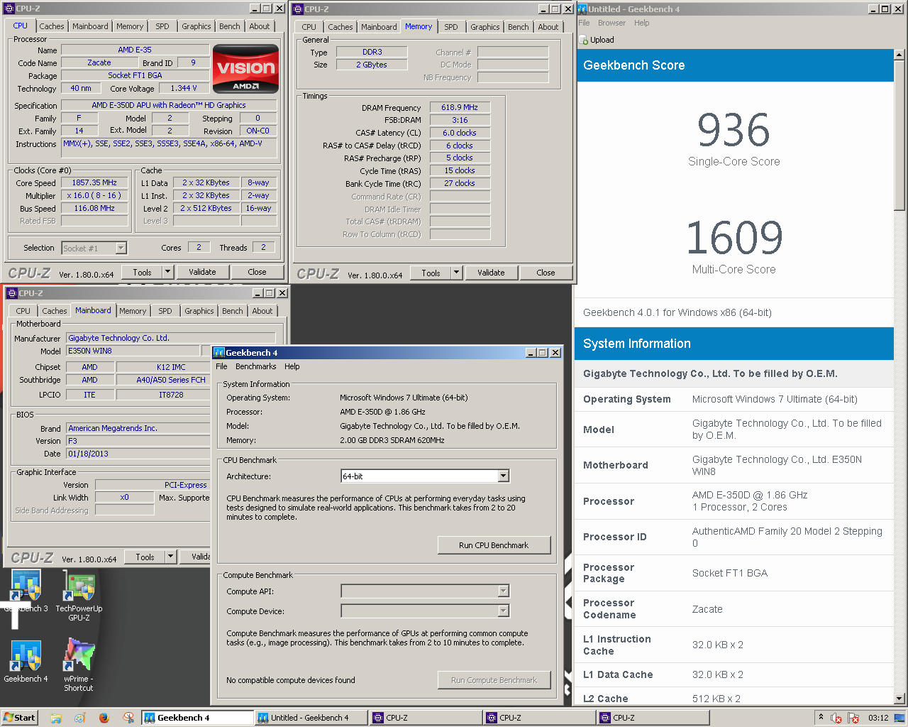Open File menu in Geekbench results window
This screenshot has width=908, height=727.
(584, 23)
